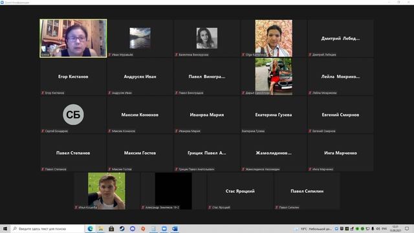Click the Windows search box on the taskbar

click(48, 228)
